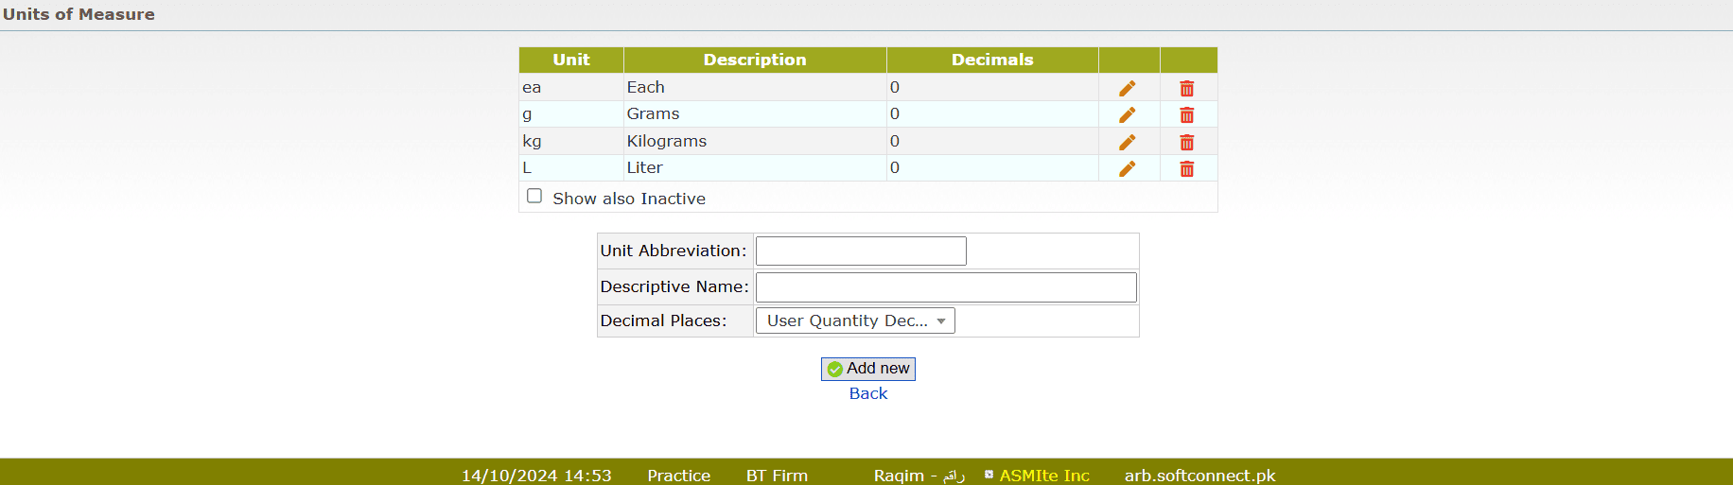The image size is (1733, 485).
Task: Enable Show also Inactive checkbox
Action: pos(534,197)
